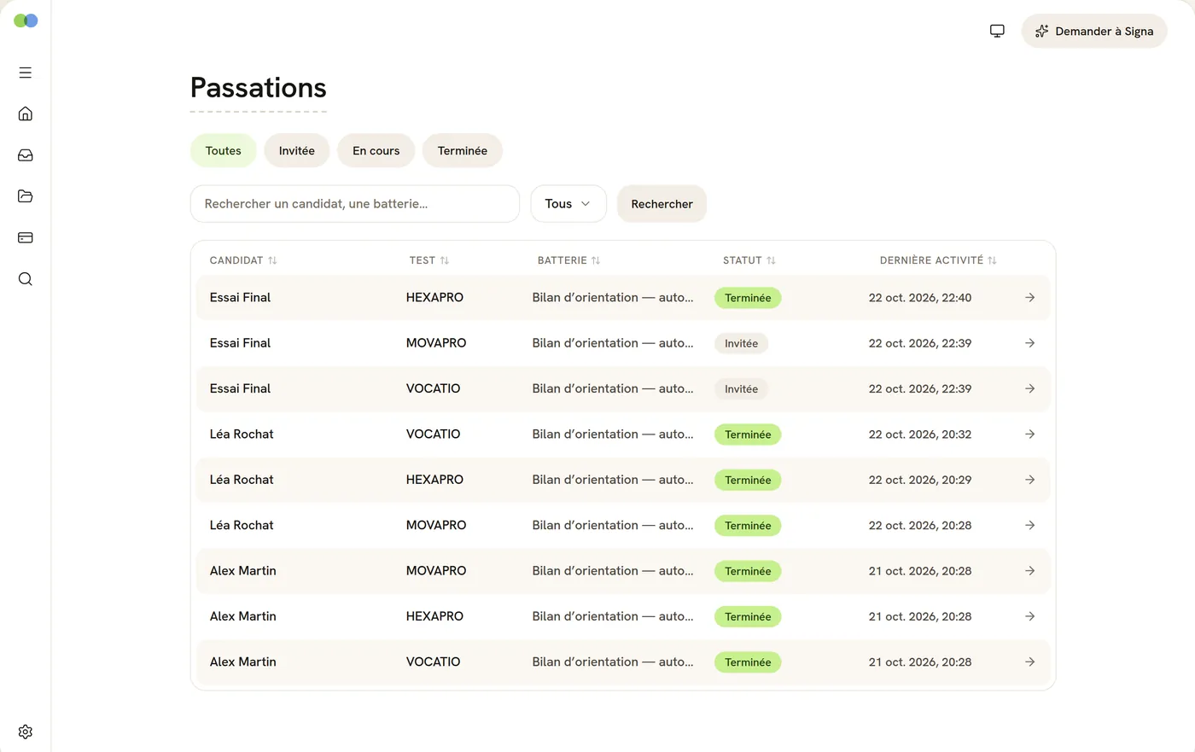Click Invitée badge in Essai Final VOCATIO row
Viewport: 1195px width, 752px height.
point(742,388)
